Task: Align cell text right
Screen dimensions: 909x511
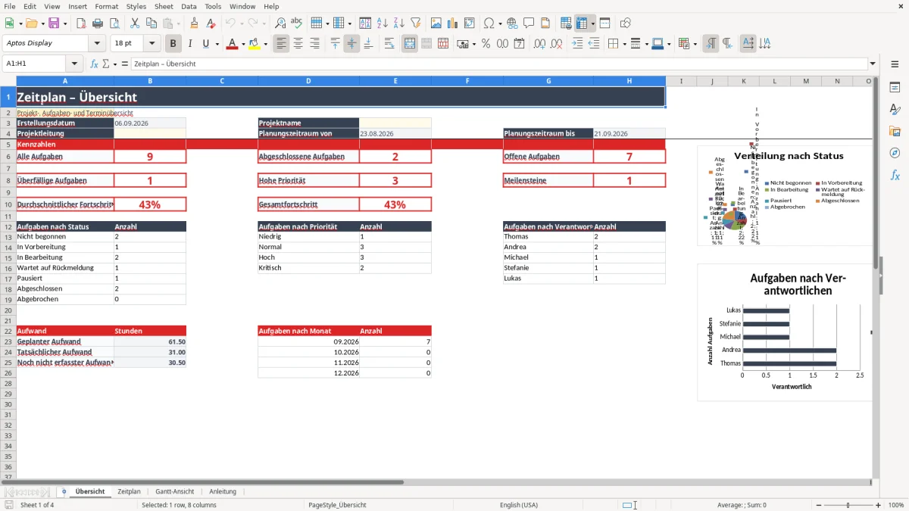Action: [315, 44]
